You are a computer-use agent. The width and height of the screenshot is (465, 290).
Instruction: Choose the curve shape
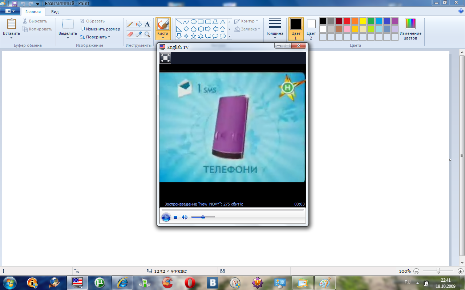tap(186, 22)
